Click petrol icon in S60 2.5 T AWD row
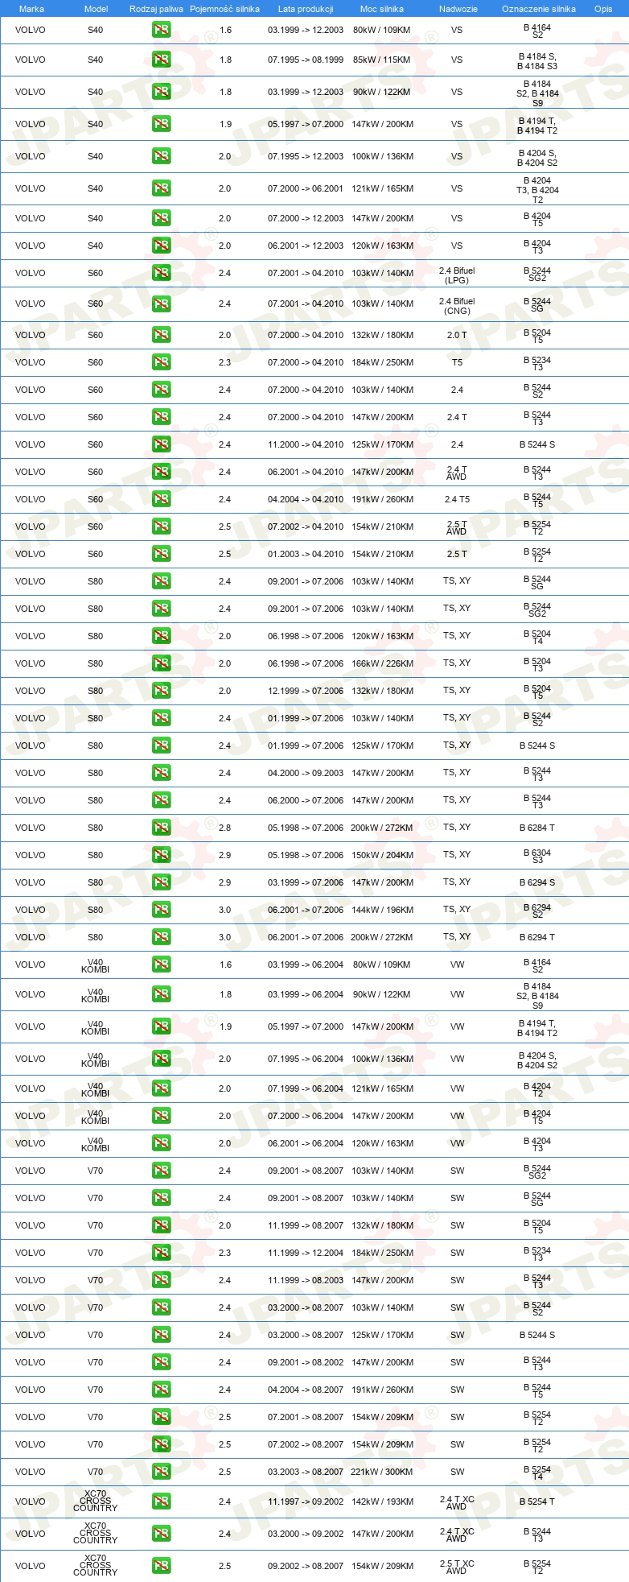This screenshot has height=1582, width=629. click(161, 527)
